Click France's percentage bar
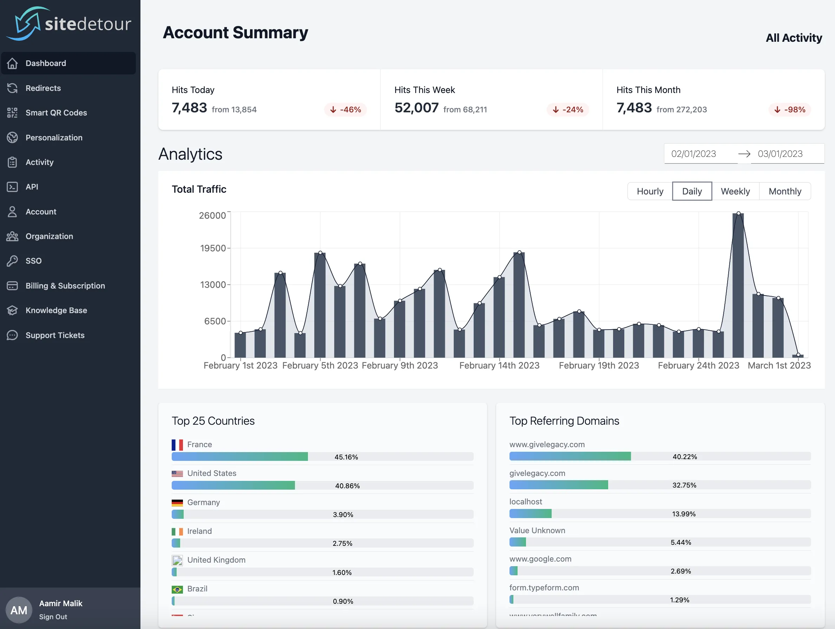 [x=322, y=457]
